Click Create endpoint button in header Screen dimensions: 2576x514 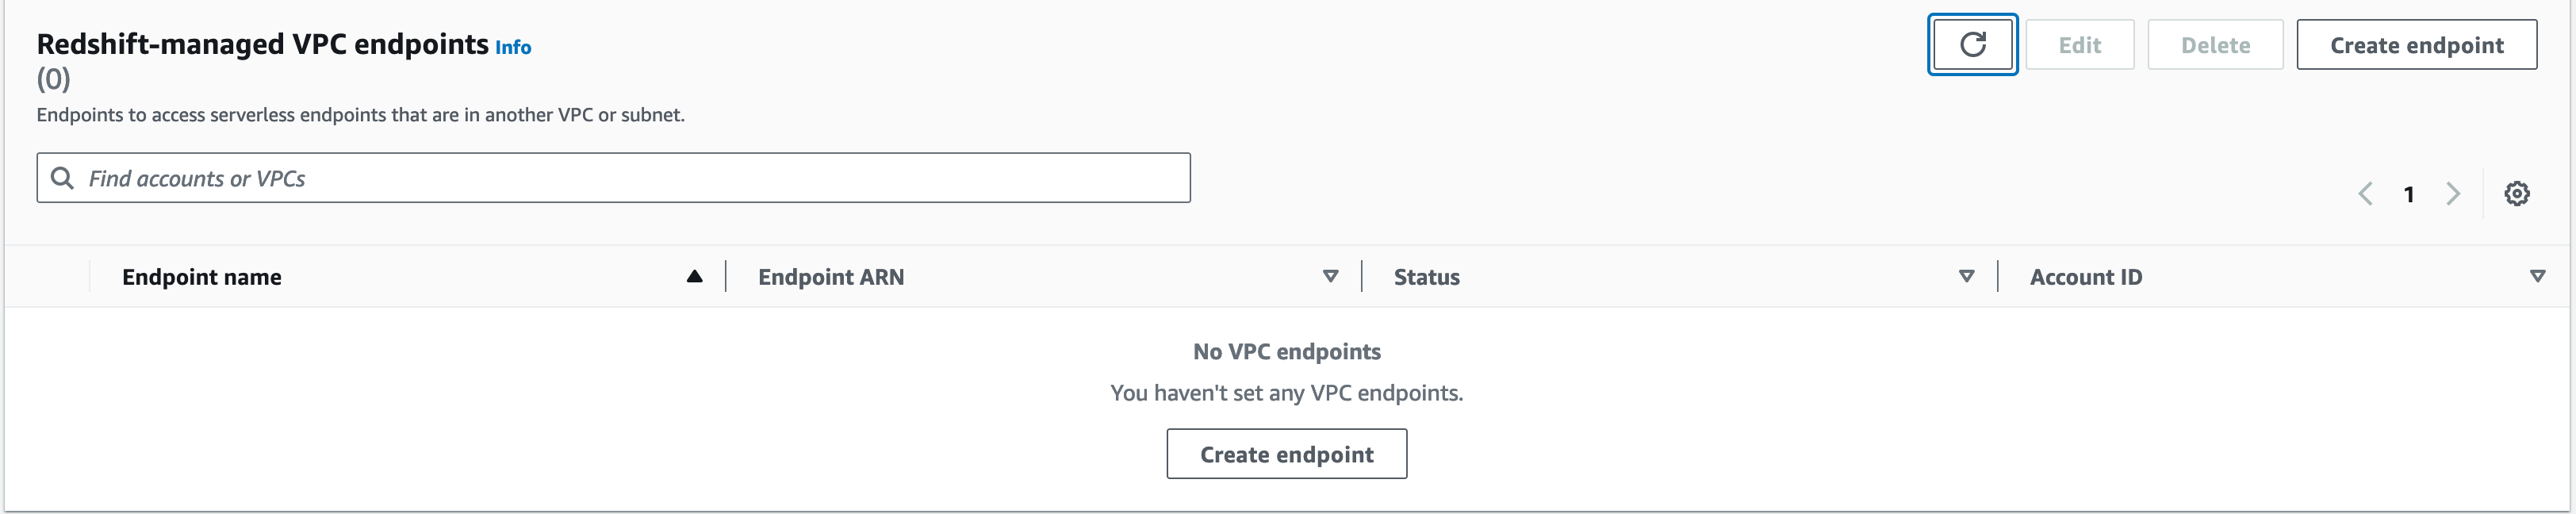pyautogui.click(x=2416, y=45)
